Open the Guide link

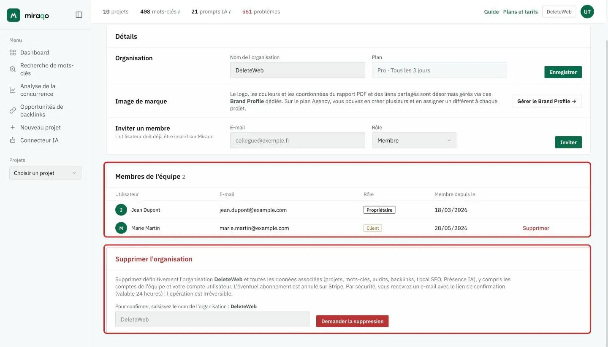(491, 12)
